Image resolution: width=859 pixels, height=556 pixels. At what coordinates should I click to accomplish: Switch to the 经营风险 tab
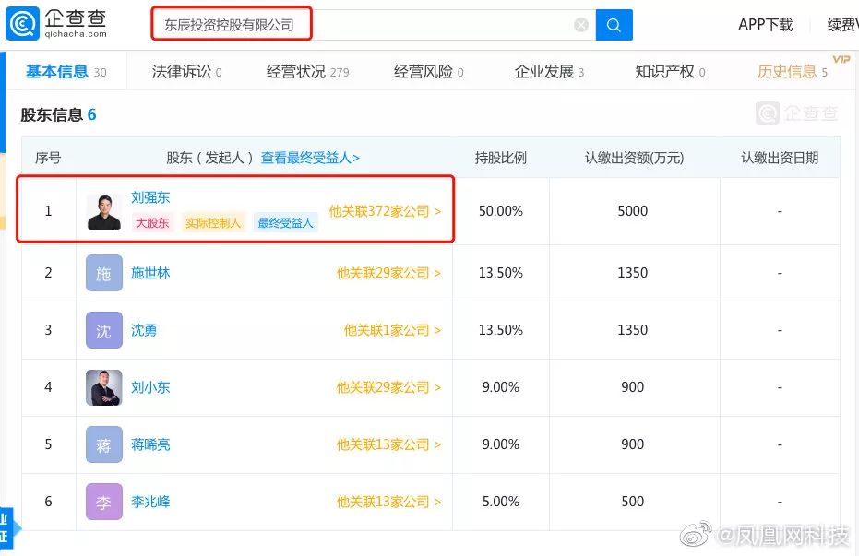point(428,71)
